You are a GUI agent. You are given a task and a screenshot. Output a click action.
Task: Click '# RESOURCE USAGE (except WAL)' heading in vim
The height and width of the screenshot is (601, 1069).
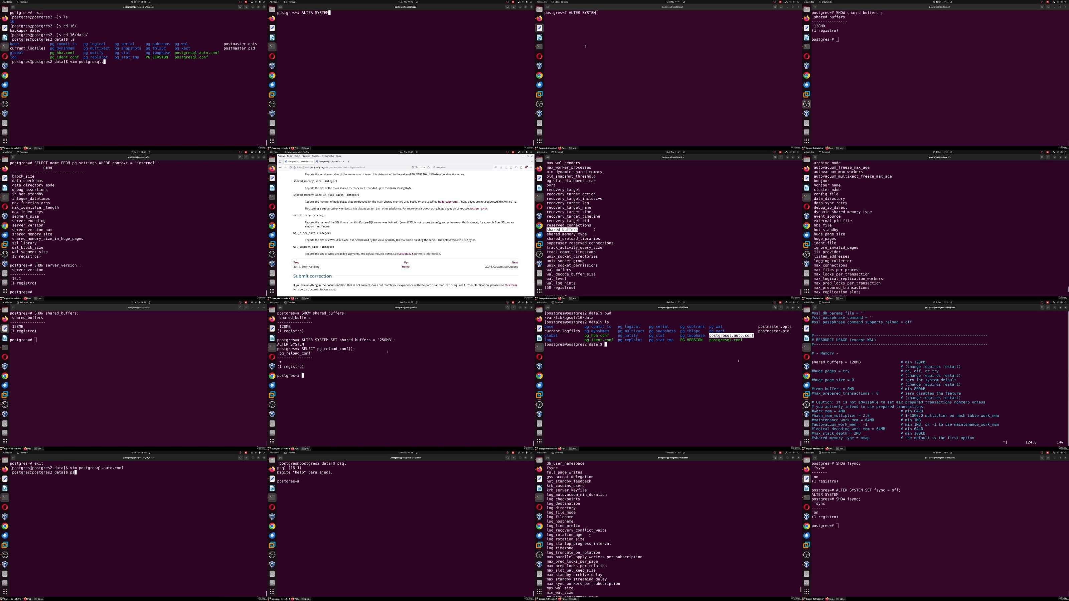pos(844,340)
